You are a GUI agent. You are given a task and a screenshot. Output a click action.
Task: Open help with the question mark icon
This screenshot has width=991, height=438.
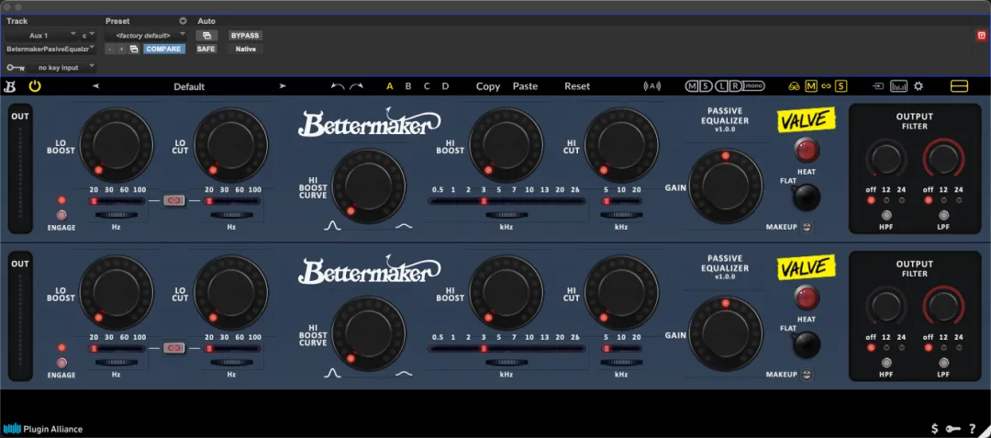[x=973, y=429]
